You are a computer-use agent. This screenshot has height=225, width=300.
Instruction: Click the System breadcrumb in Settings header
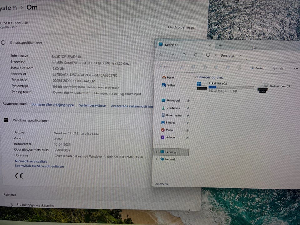pos(8,7)
